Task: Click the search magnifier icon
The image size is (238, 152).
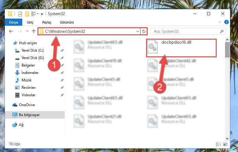Action: click(x=222, y=32)
